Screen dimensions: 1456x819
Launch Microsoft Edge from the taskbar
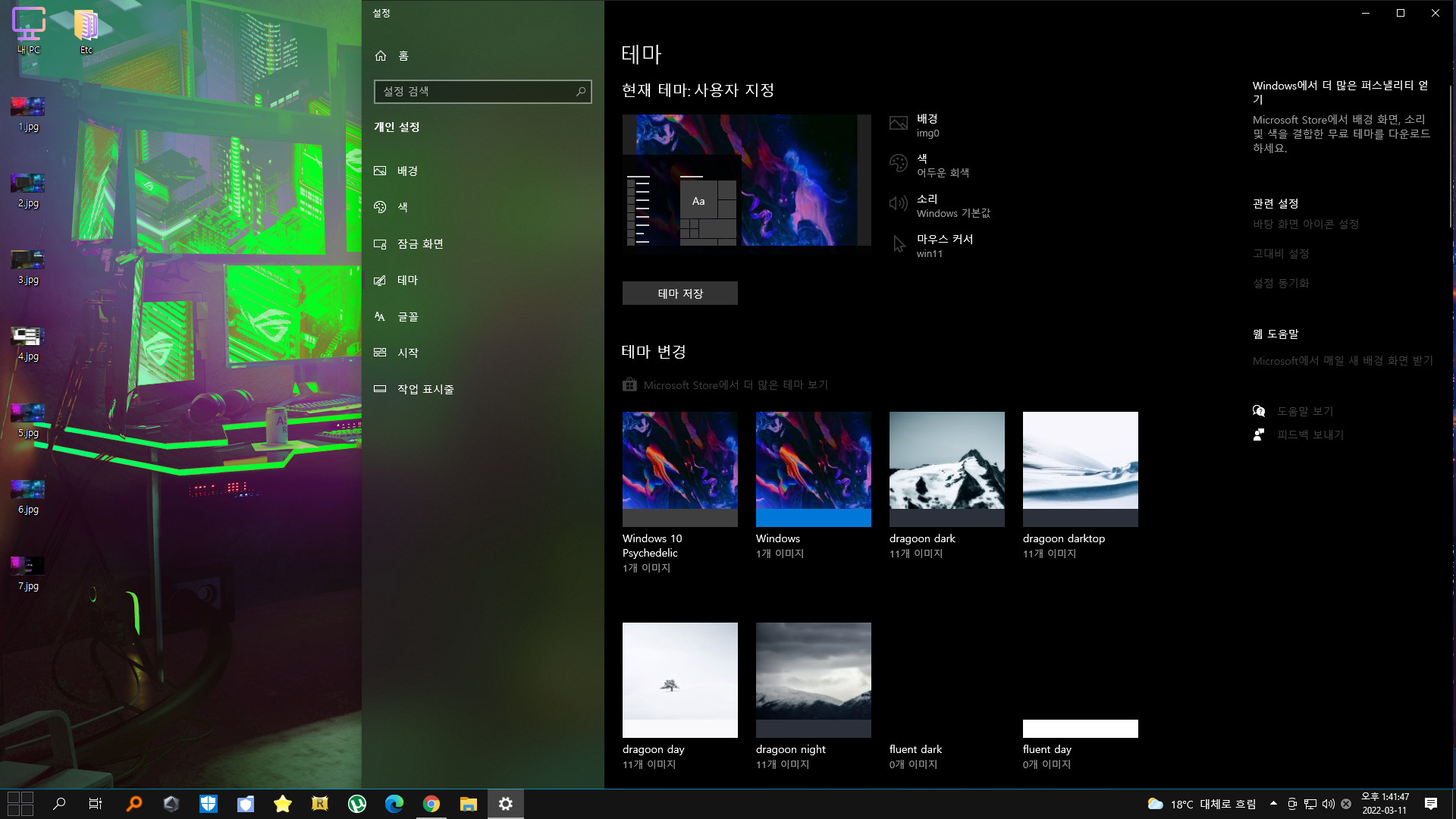[394, 804]
